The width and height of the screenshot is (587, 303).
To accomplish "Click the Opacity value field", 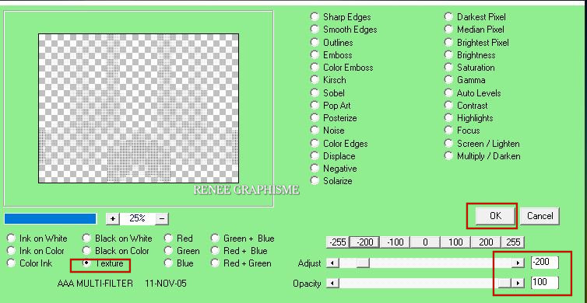I will click(544, 283).
